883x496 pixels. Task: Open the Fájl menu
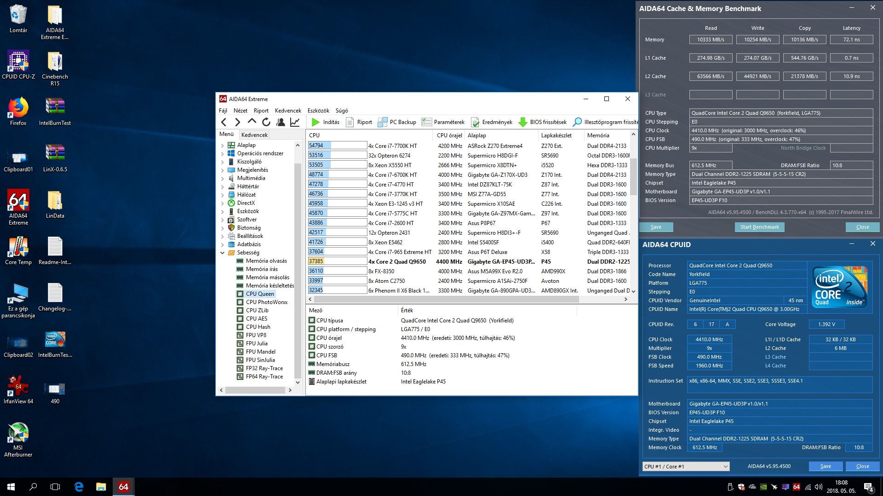tap(223, 111)
